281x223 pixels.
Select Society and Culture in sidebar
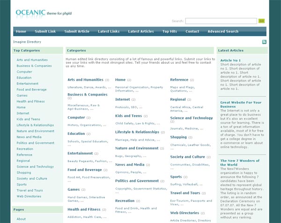[32, 178]
